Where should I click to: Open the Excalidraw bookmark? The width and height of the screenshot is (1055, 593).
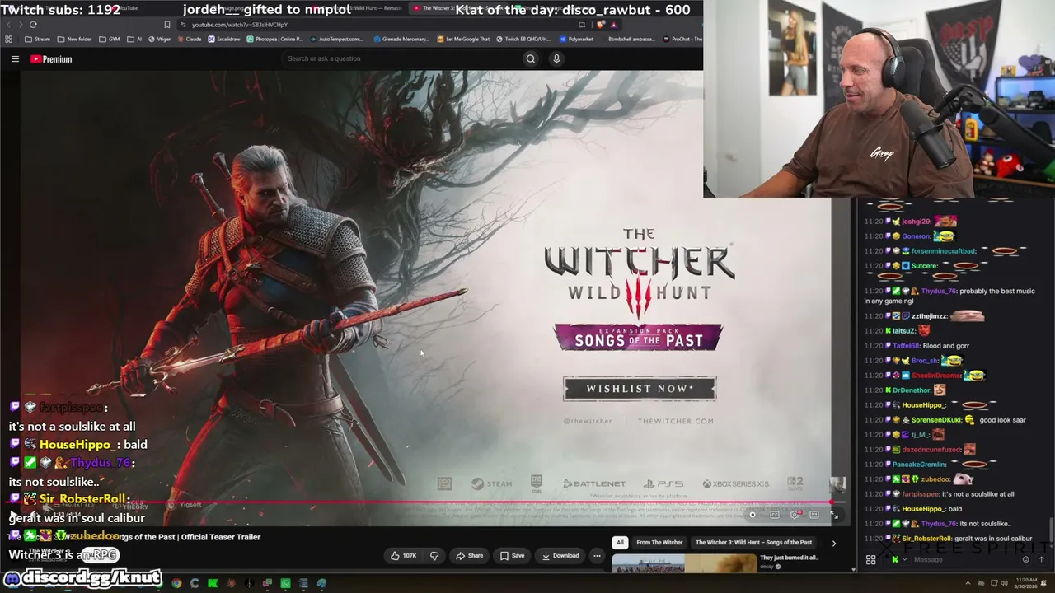point(224,39)
